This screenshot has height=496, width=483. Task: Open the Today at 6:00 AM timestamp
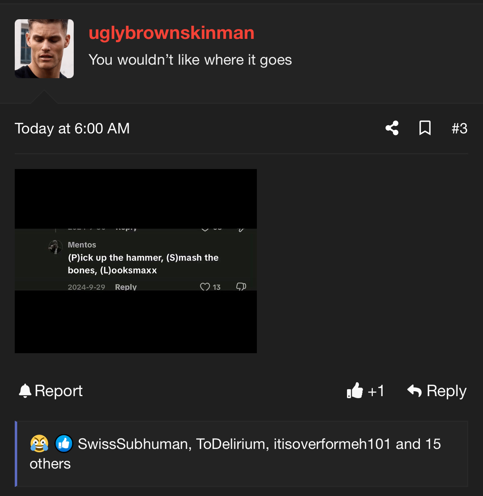click(x=72, y=129)
